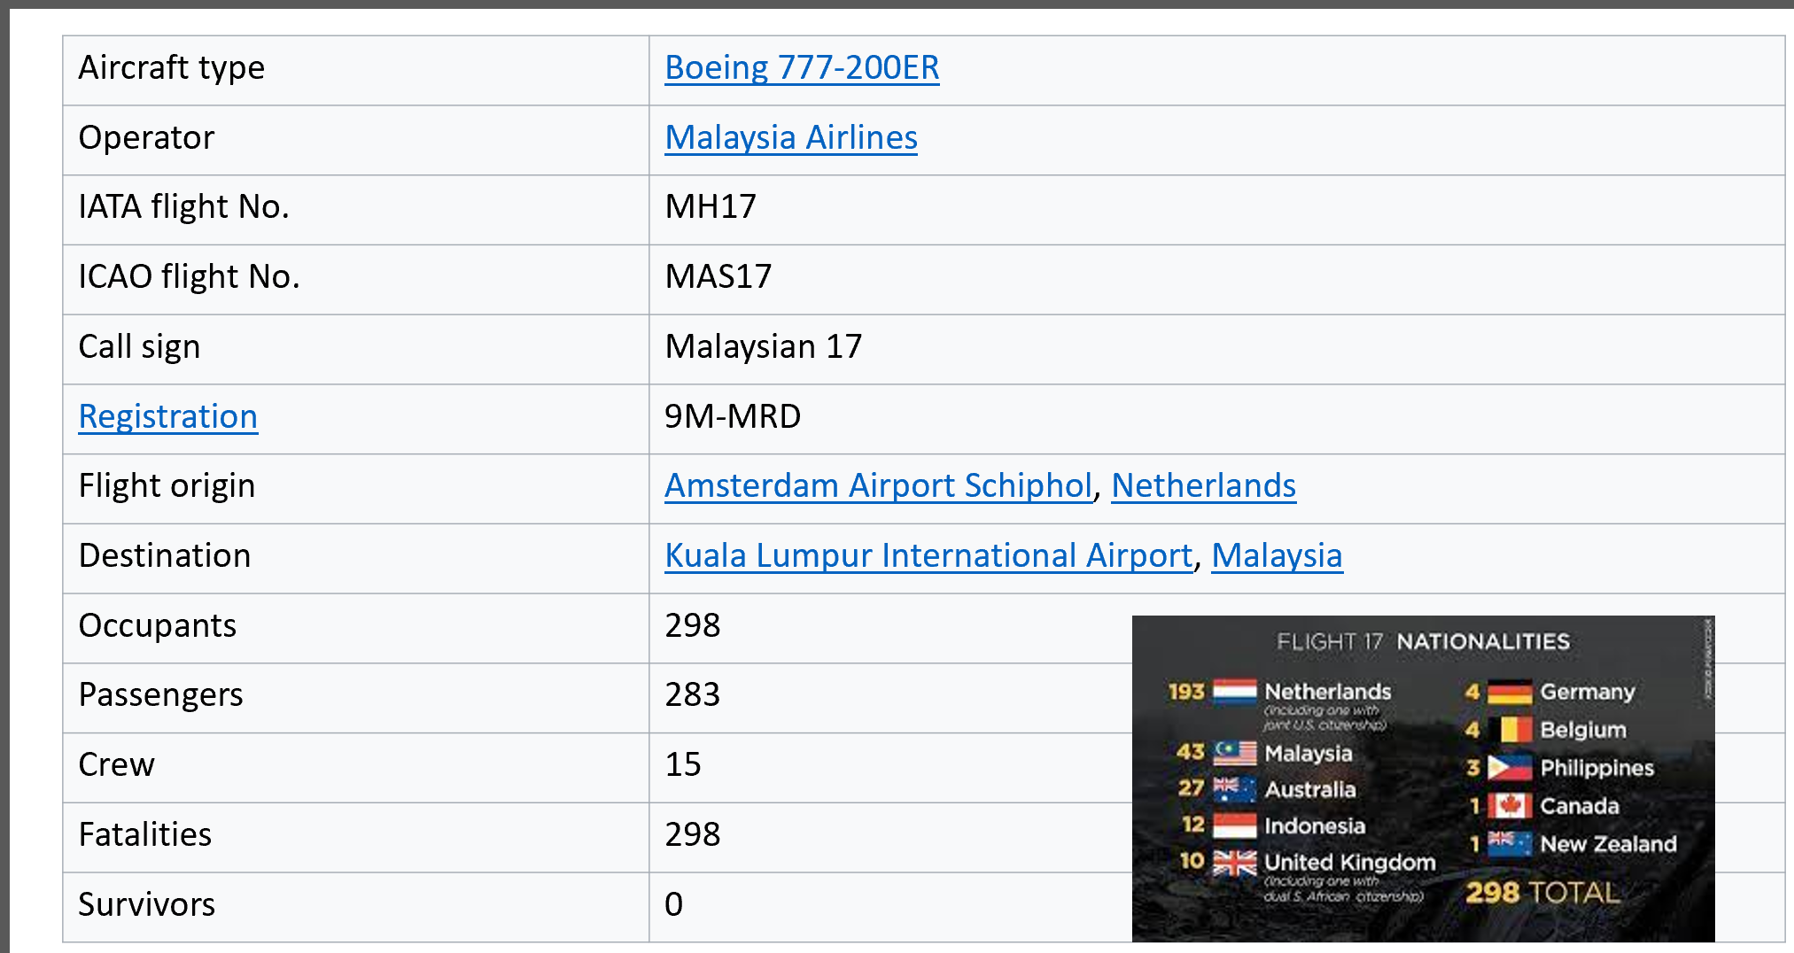Click the Flight 17 Nationalities image title
Image resolution: width=1794 pixels, height=953 pixels.
click(1423, 641)
